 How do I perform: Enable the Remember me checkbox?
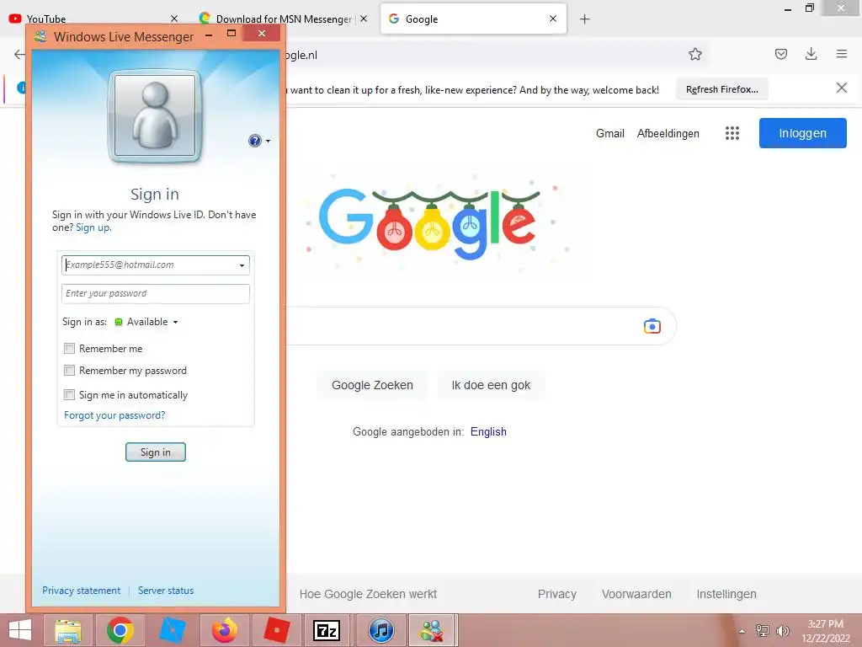pyautogui.click(x=69, y=348)
